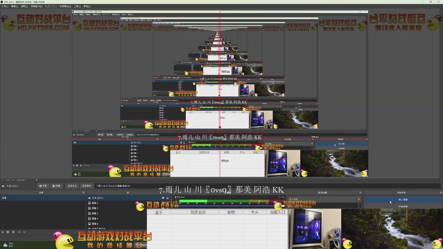The image size is (443, 249).
Task: Click the 开始录制 start recording button
Action: point(403,206)
